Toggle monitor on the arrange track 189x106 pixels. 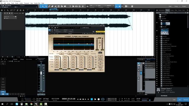[12, 13]
